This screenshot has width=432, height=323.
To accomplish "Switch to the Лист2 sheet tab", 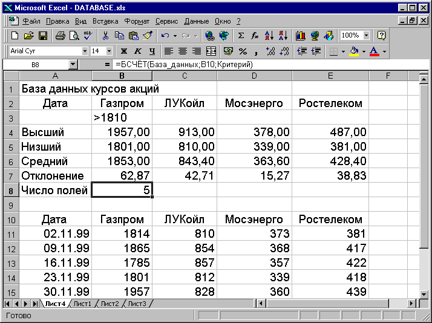I will pyautogui.click(x=110, y=304).
